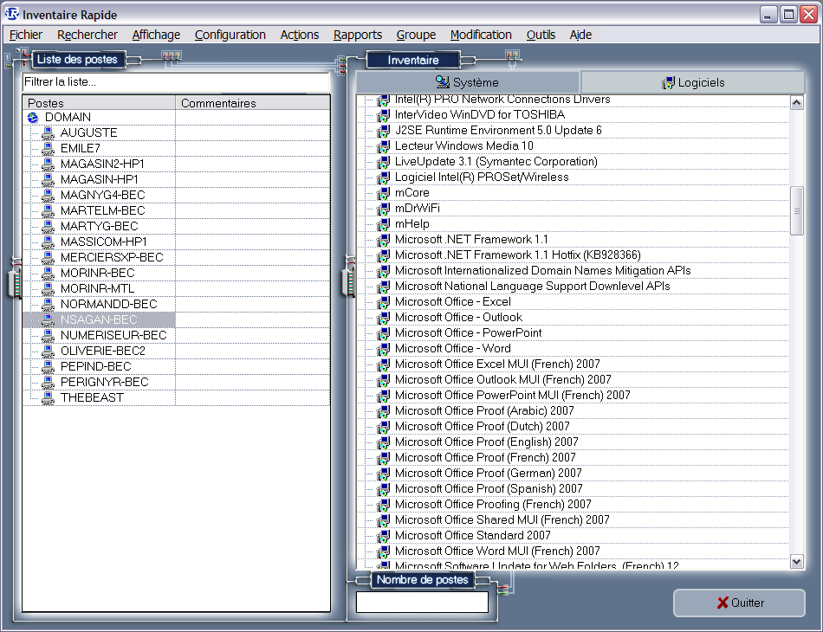Select Microsoft .NET Framework 1.1 Hotfix entry
The width and height of the screenshot is (823, 632).
point(517,255)
